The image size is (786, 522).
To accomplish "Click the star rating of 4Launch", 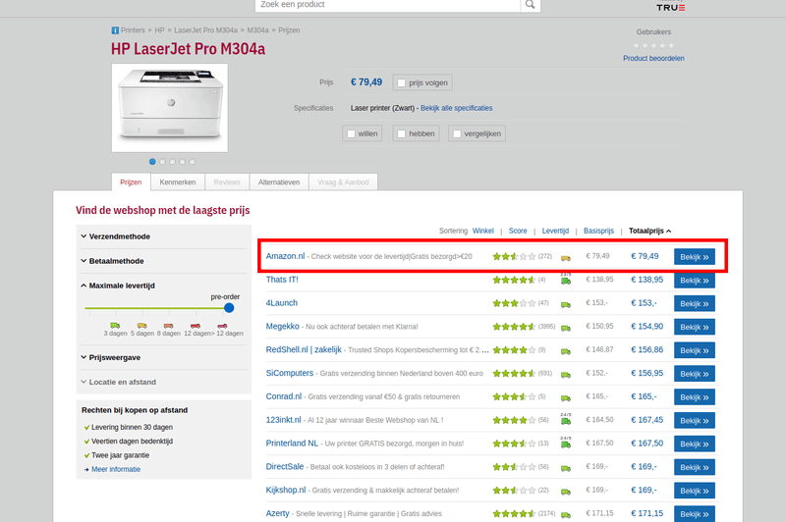I will (514, 303).
